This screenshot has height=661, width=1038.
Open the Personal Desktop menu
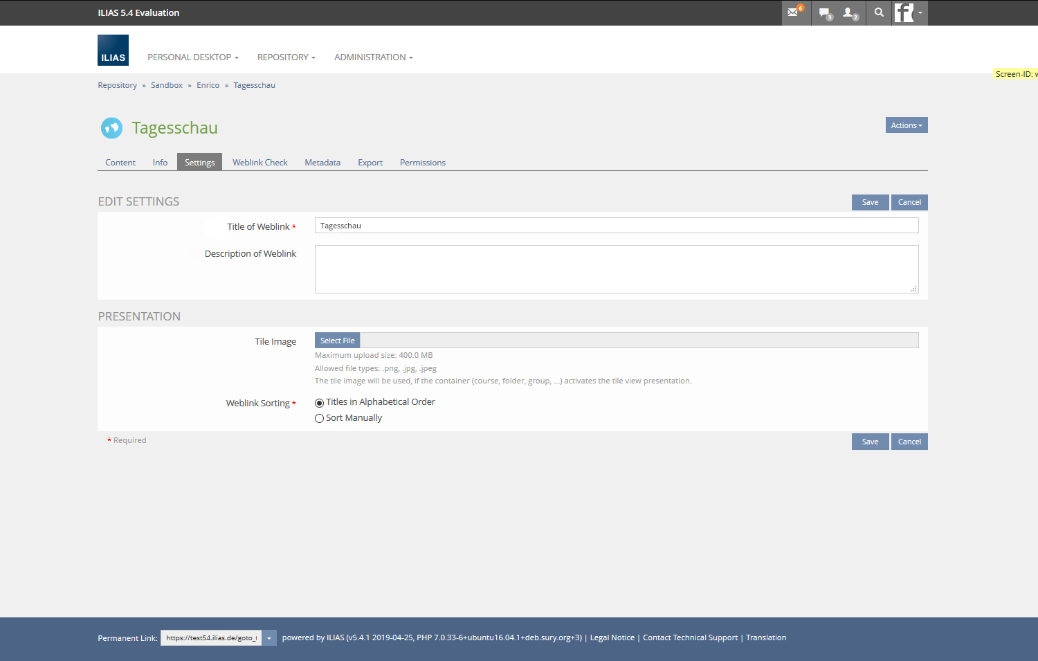(x=192, y=57)
